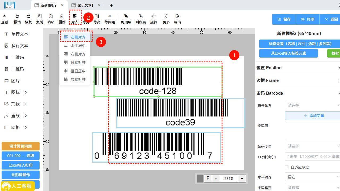Open the 符号体系 dropdown
Viewport: 340px width, 191px height.
pos(312,105)
